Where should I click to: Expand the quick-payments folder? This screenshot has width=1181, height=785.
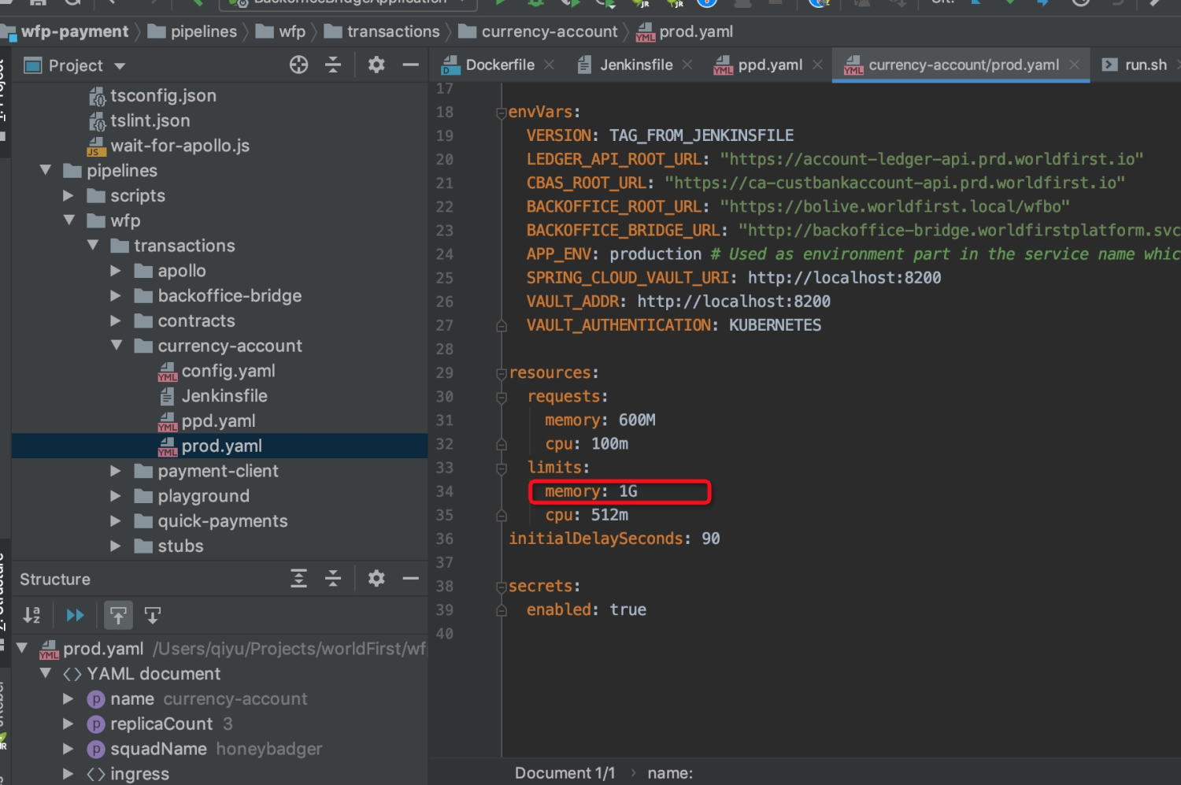tap(116, 520)
